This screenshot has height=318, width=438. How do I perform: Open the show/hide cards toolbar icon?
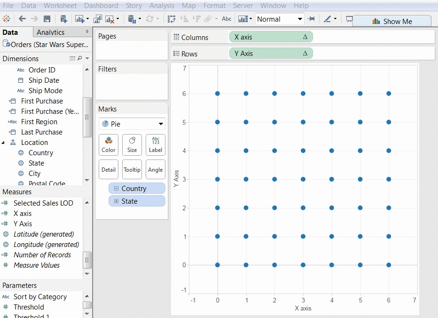pos(243,19)
